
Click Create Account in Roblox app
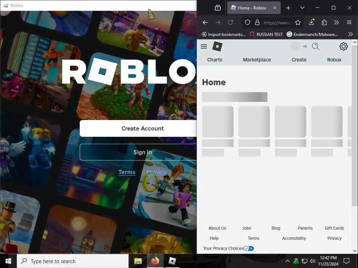point(138,128)
